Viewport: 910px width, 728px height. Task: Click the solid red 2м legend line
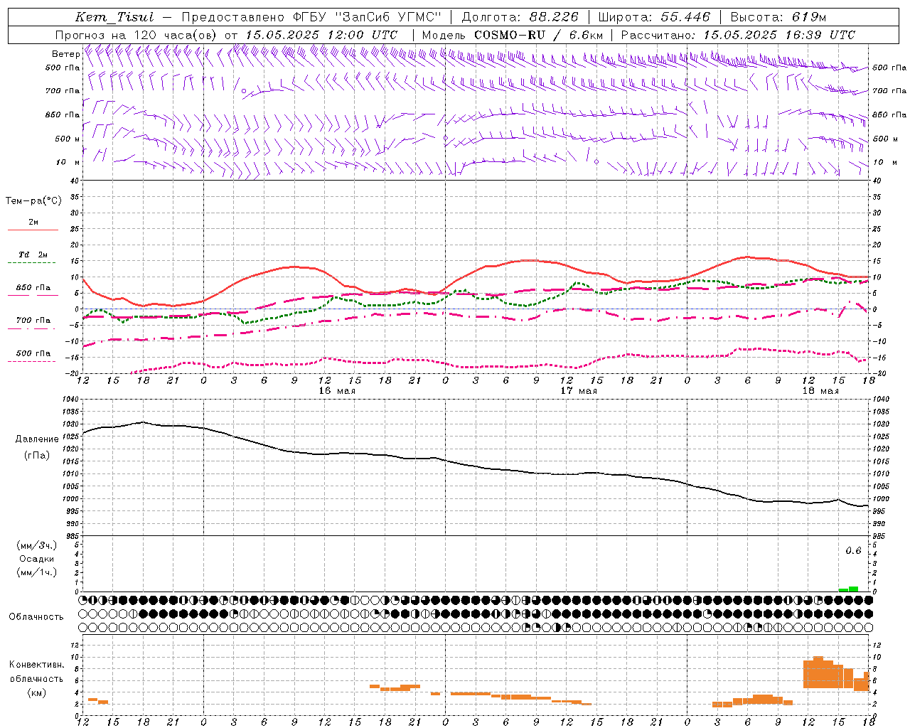33,230
